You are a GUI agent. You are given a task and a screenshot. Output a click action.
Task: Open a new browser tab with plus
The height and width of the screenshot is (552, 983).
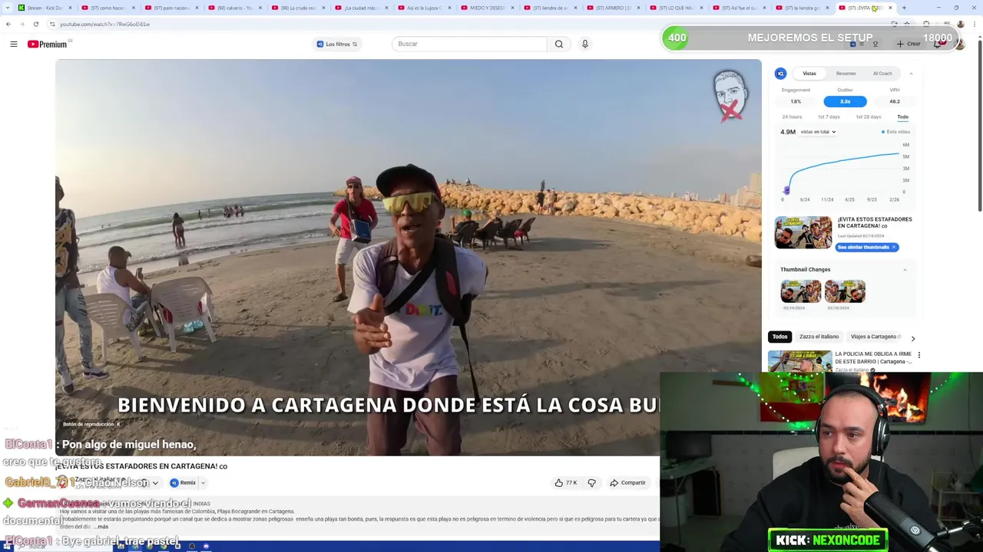(x=903, y=8)
